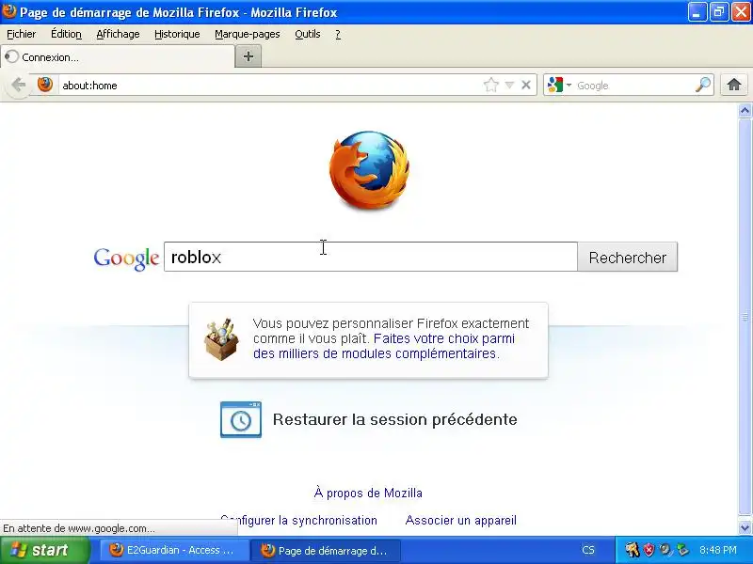
Task: Open the address bar history dropdown arrow
Action: (x=509, y=86)
